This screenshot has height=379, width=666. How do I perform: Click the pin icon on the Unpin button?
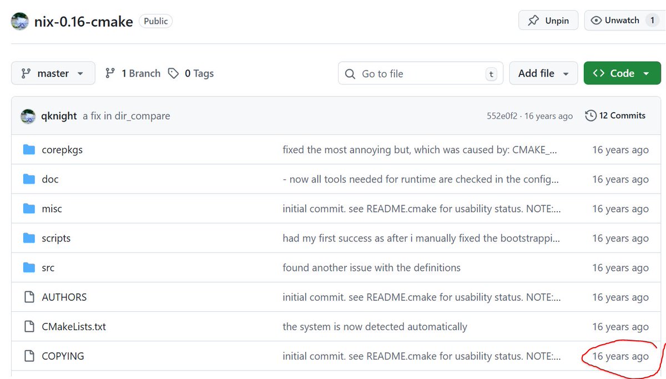tap(533, 21)
